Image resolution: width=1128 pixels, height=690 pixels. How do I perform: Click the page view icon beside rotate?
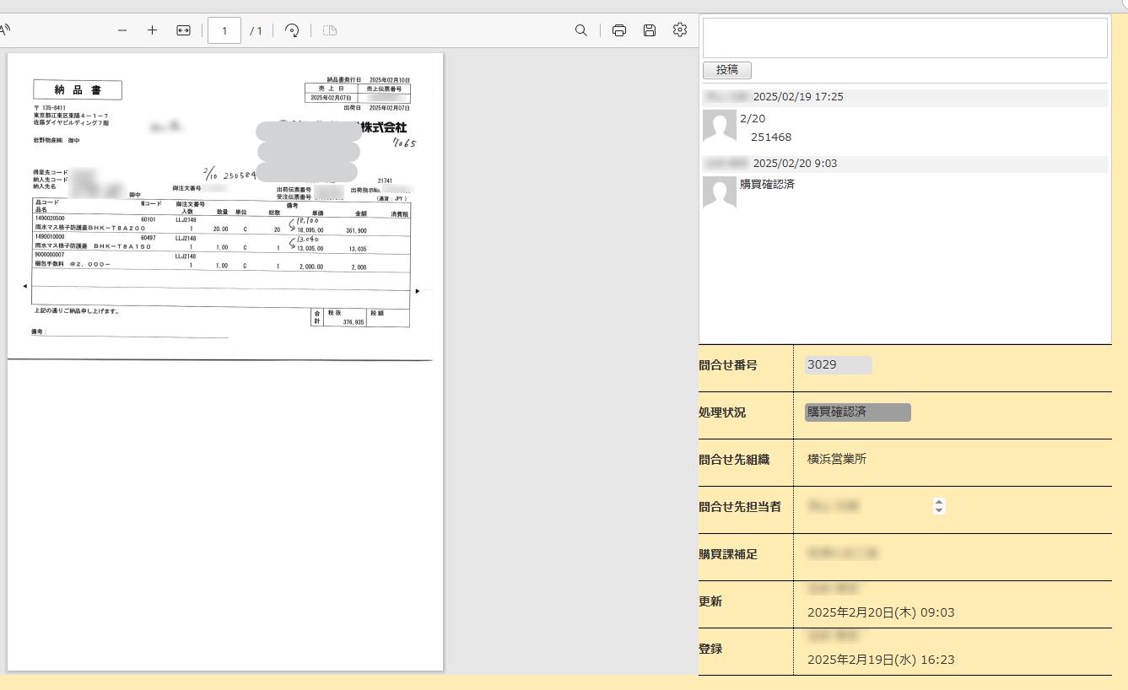click(x=330, y=30)
